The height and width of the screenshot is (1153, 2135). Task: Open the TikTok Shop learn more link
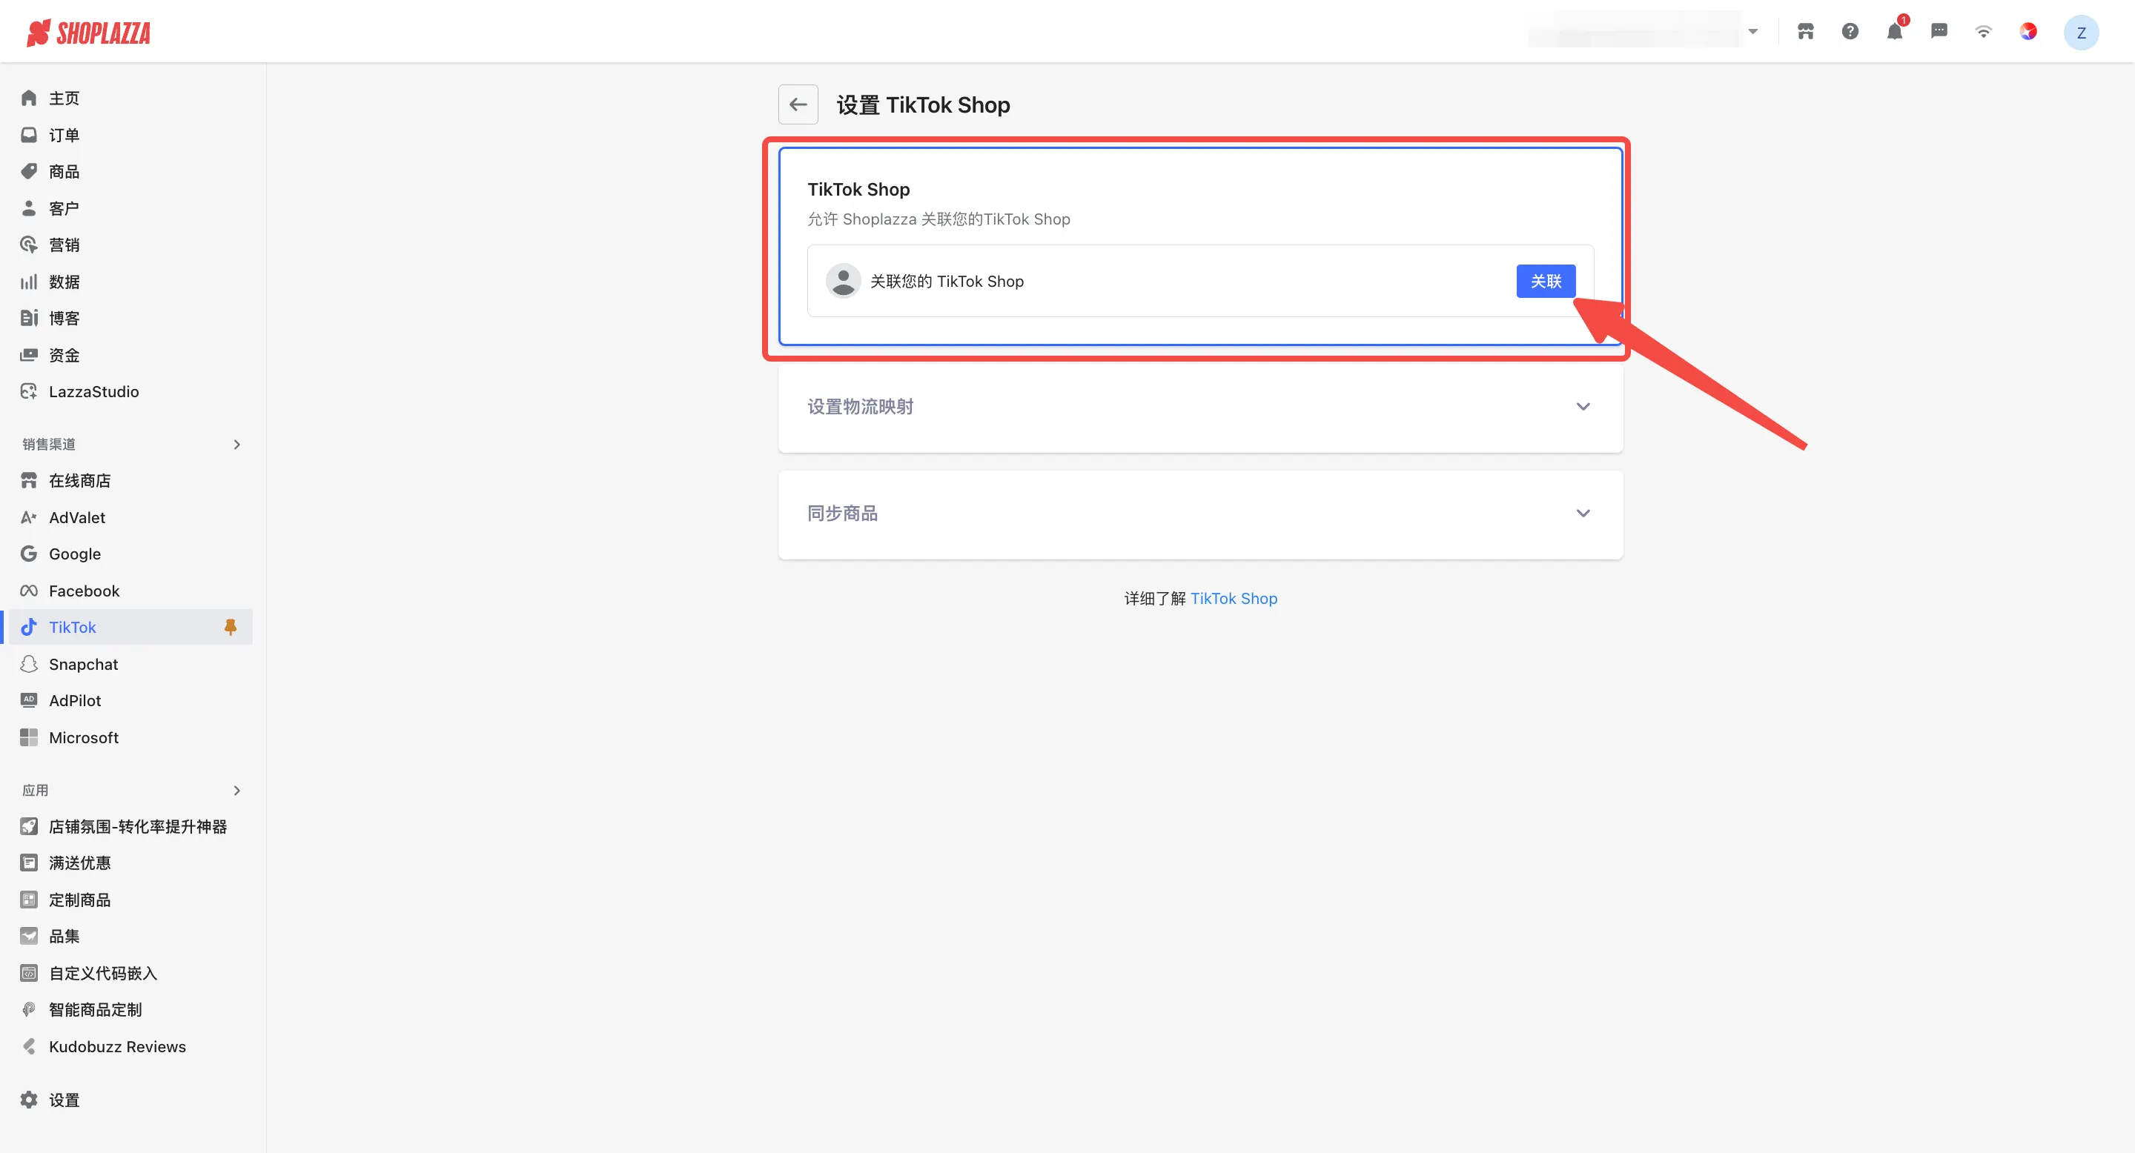[1234, 598]
